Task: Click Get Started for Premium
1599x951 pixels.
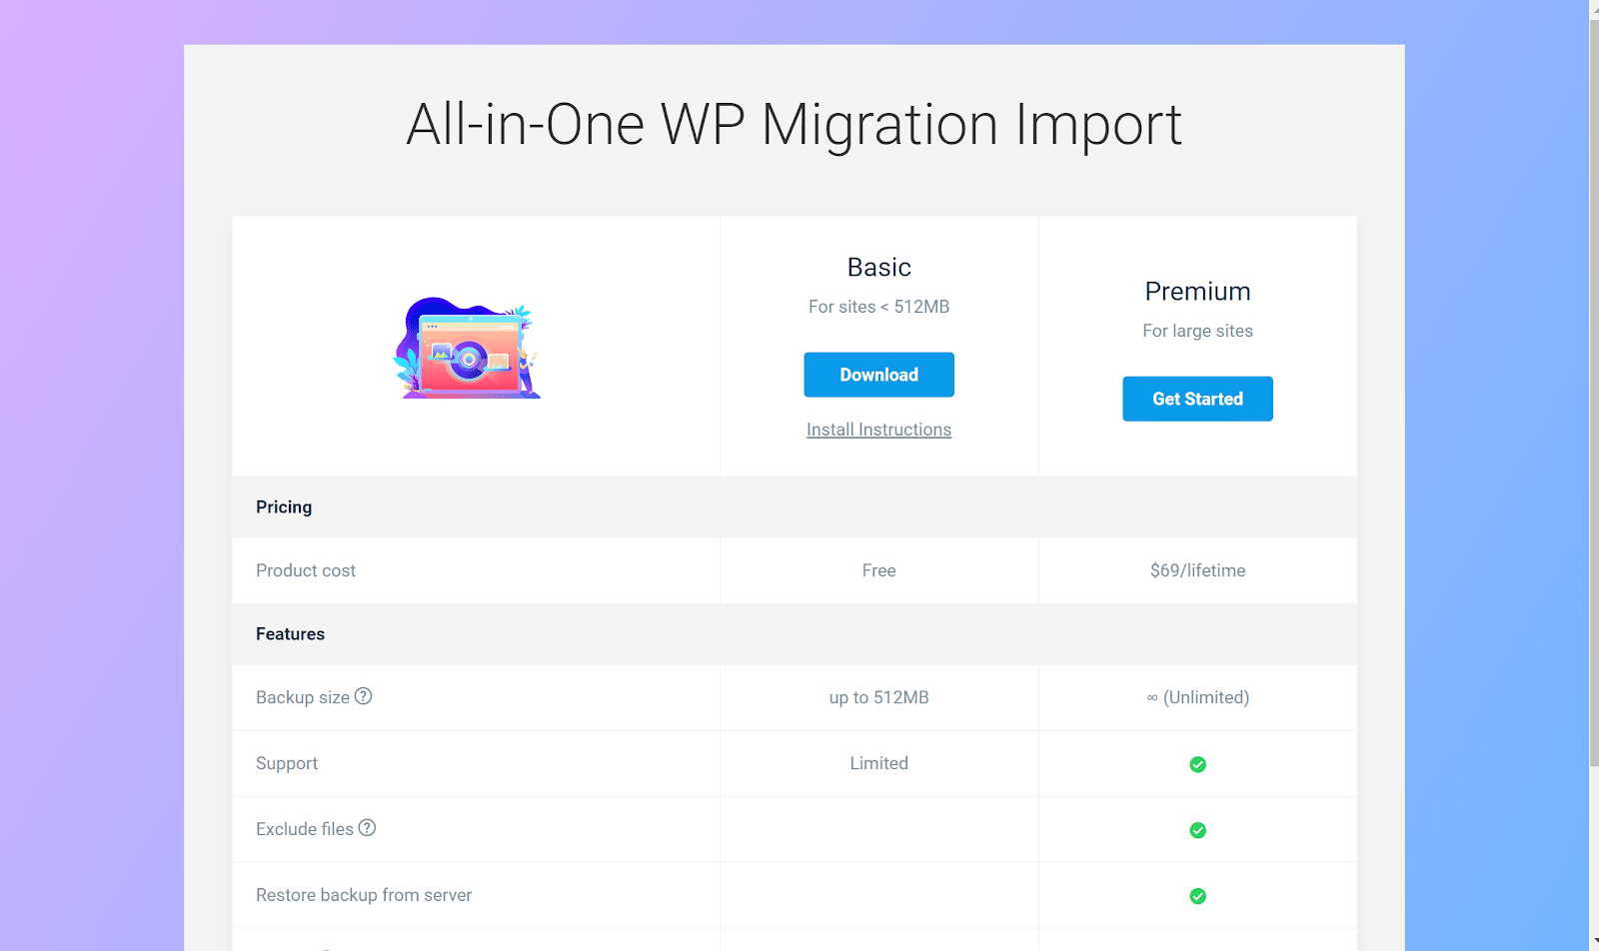Action: 1198,399
